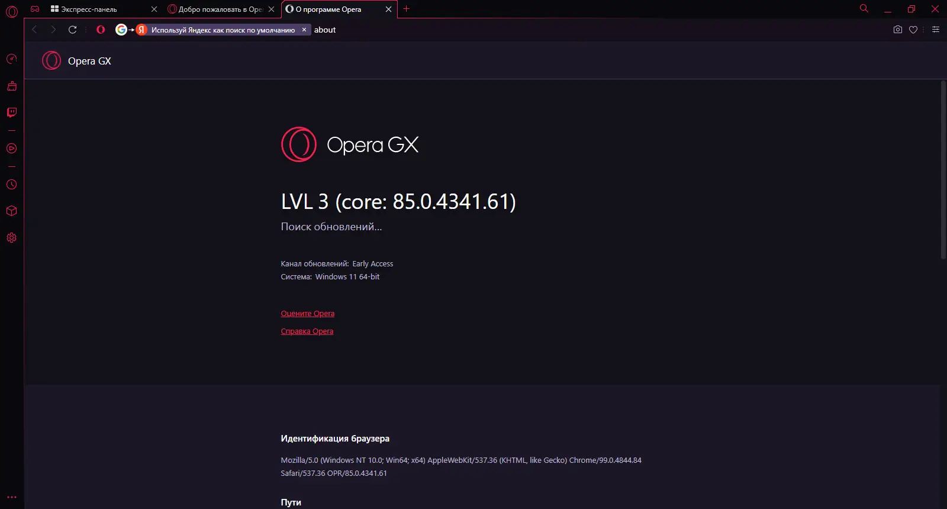Screen dimensions: 947x509
Task: Click the Opera icon in address bar
Action: pos(101,30)
